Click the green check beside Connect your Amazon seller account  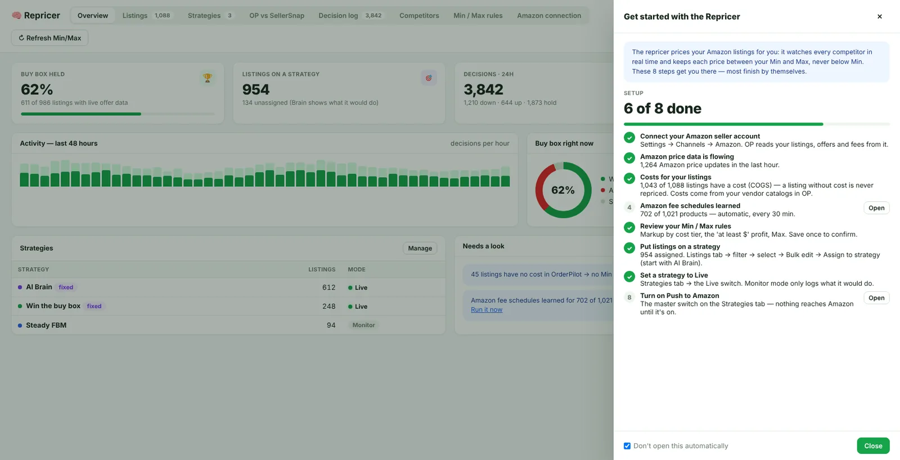point(629,138)
